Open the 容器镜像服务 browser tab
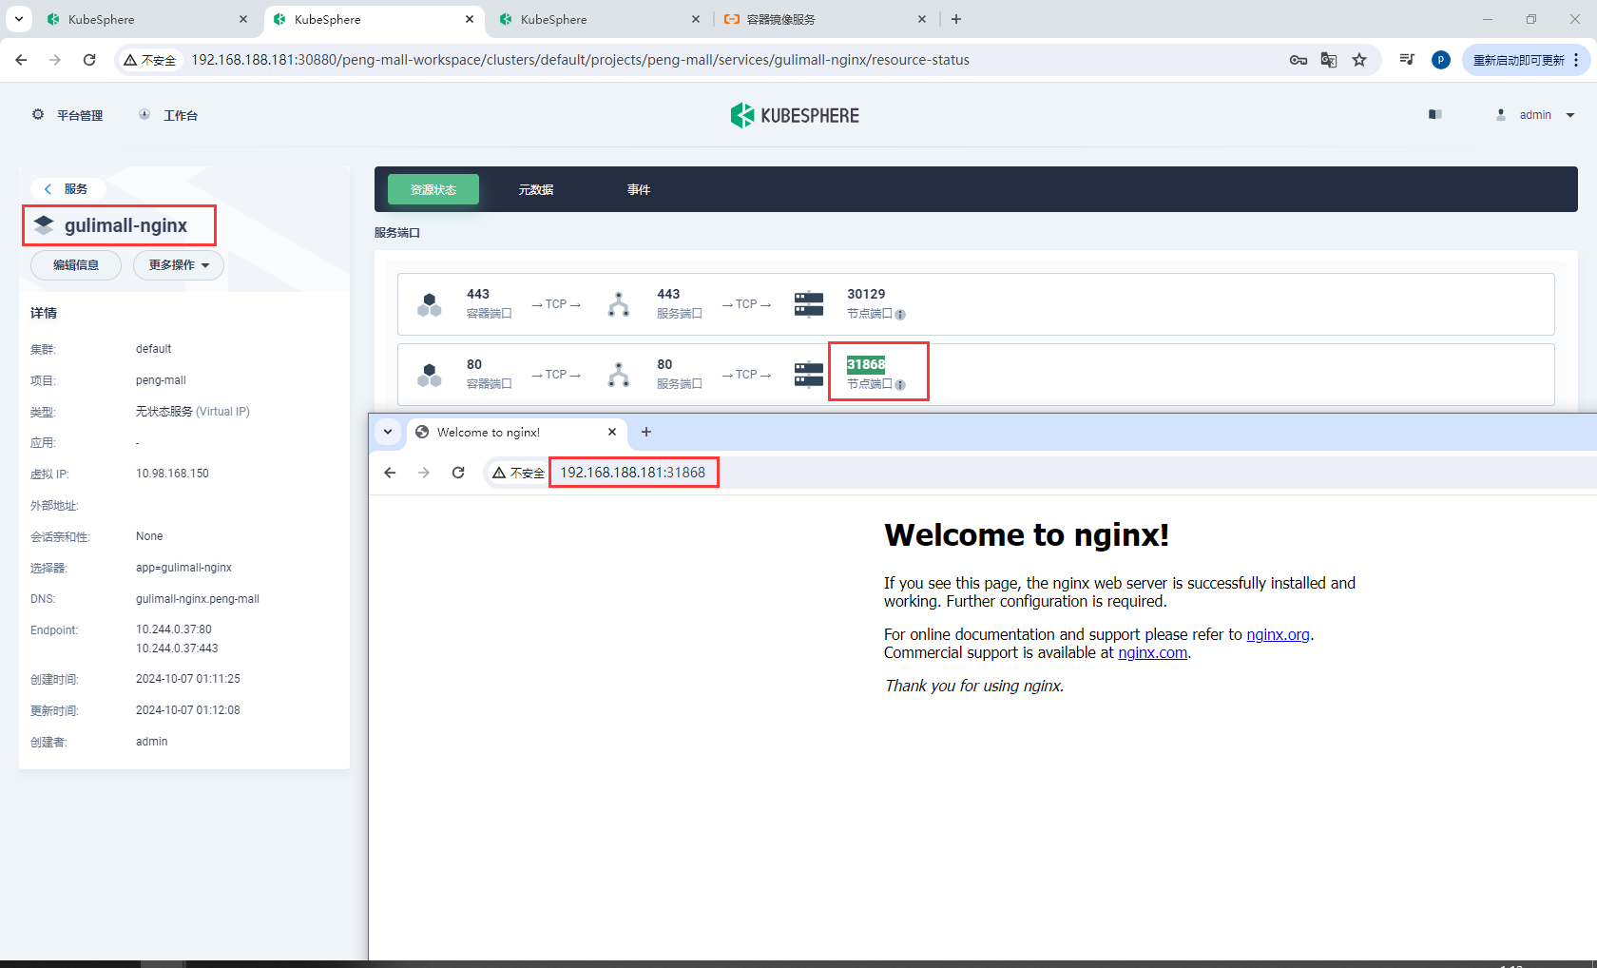 pos(826,19)
